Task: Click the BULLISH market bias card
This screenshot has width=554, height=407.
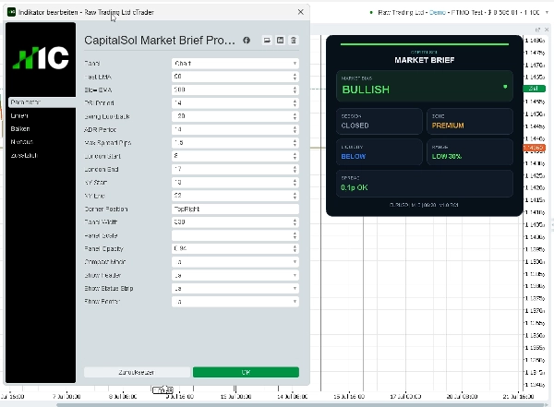Action: [x=425, y=86]
